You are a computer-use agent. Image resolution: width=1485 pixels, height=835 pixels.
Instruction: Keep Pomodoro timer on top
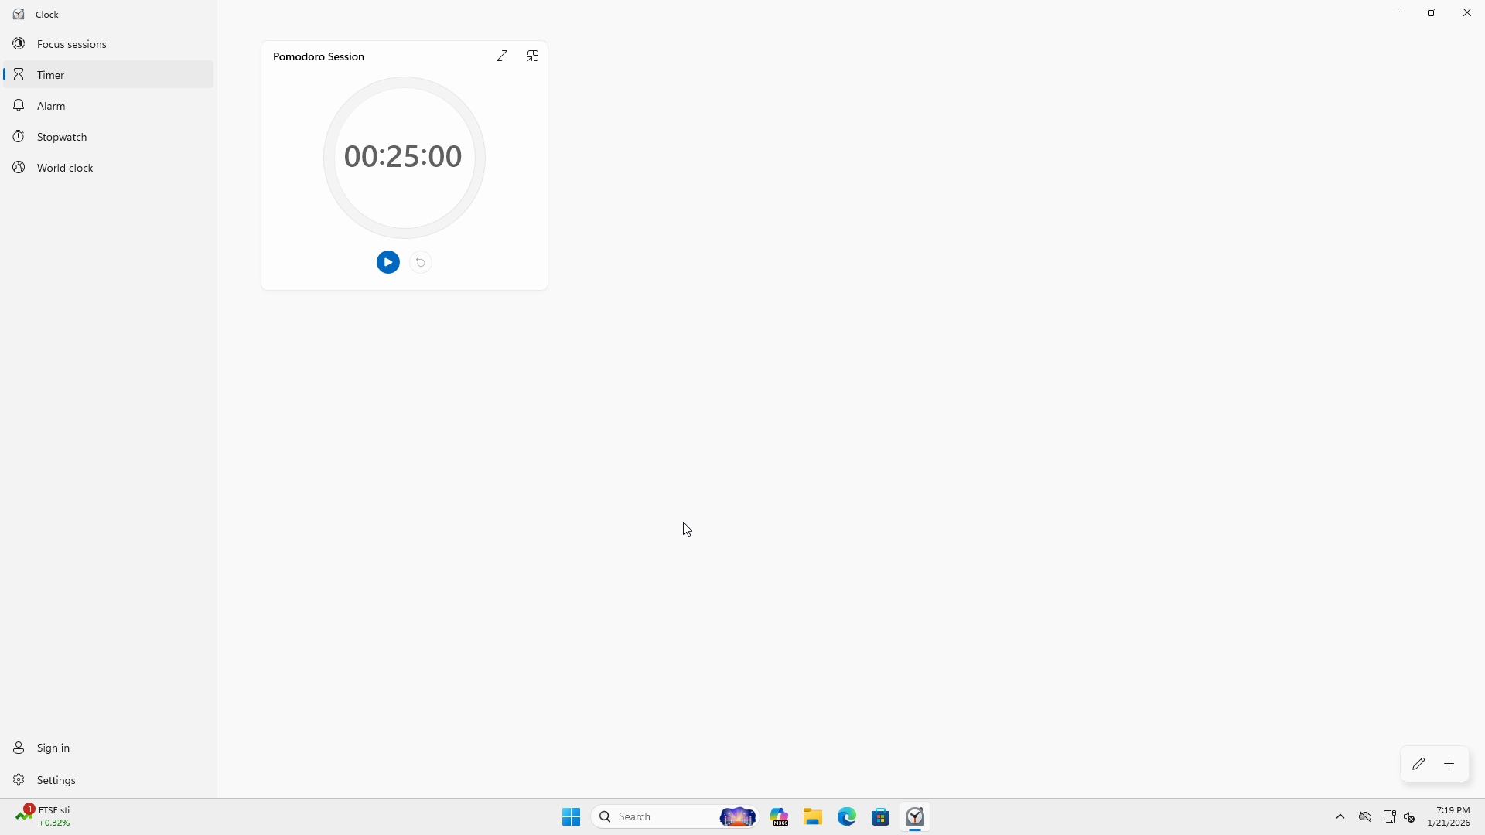tap(533, 56)
